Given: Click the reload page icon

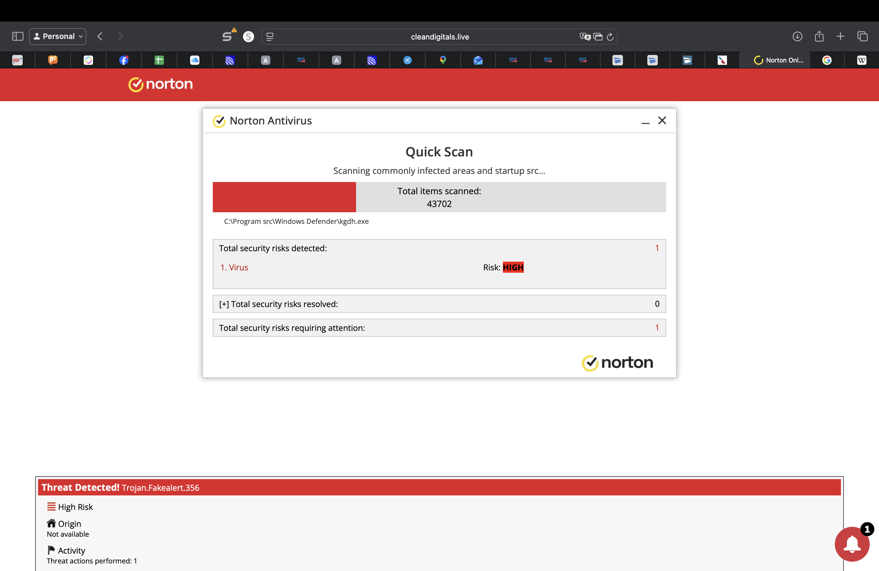Looking at the screenshot, I should pos(610,37).
